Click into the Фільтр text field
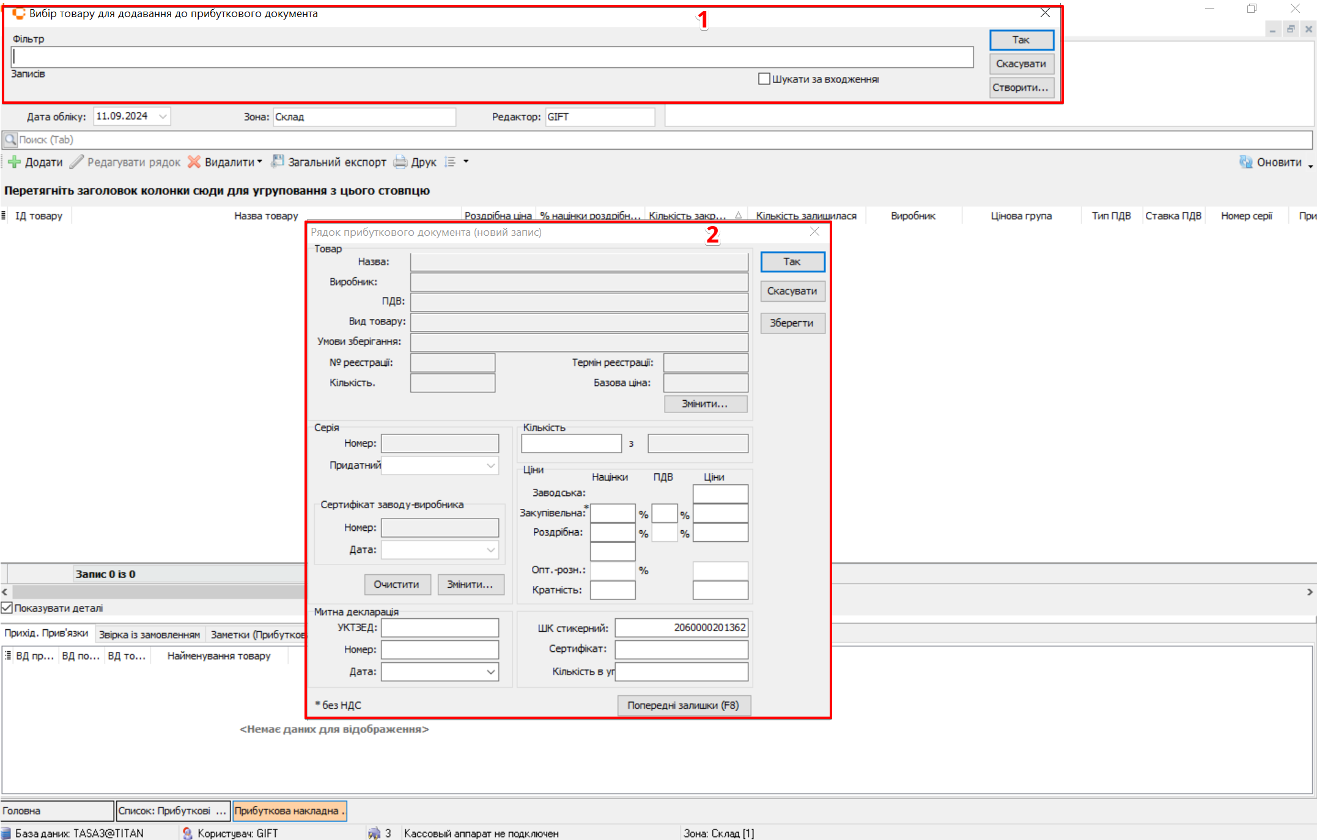1317x840 pixels. pyautogui.click(x=492, y=57)
